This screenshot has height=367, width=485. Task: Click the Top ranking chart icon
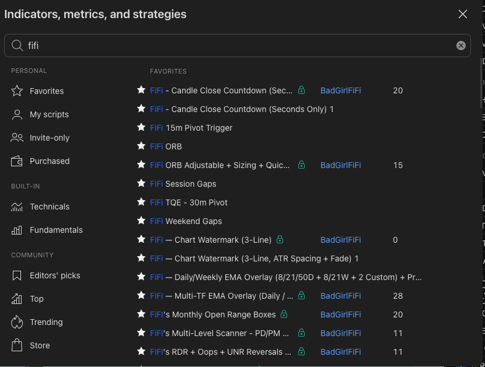point(17,299)
